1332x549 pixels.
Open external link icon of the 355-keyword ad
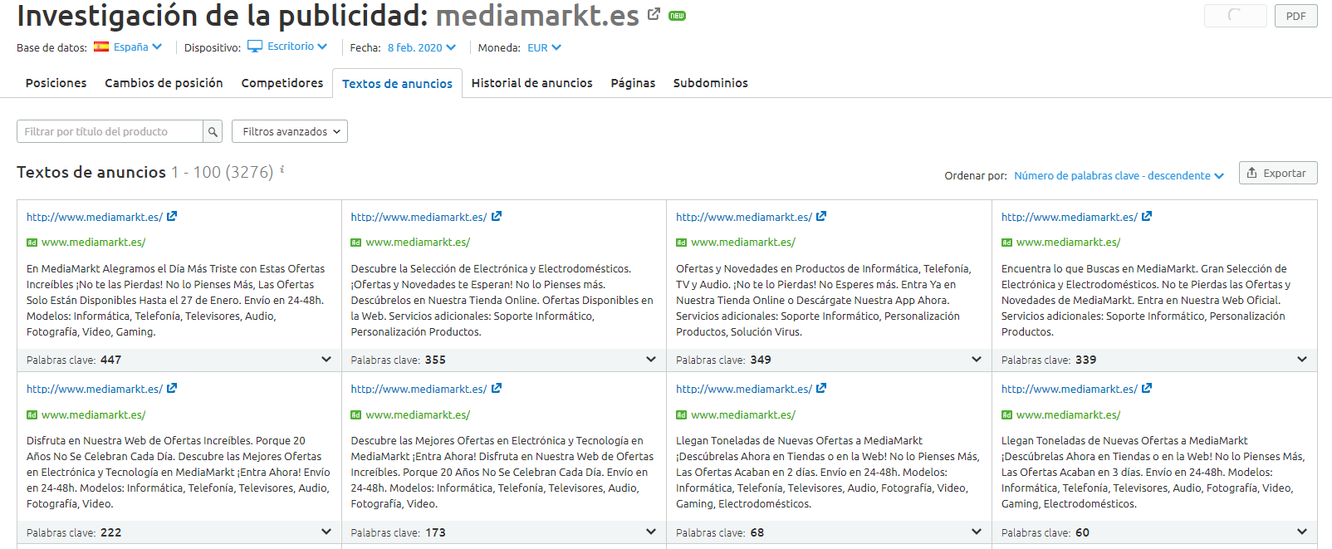click(x=497, y=216)
